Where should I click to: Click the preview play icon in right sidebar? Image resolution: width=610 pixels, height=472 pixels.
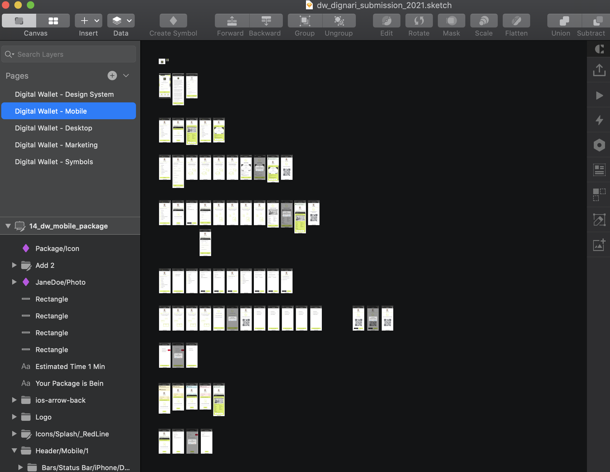tap(599, 95)
